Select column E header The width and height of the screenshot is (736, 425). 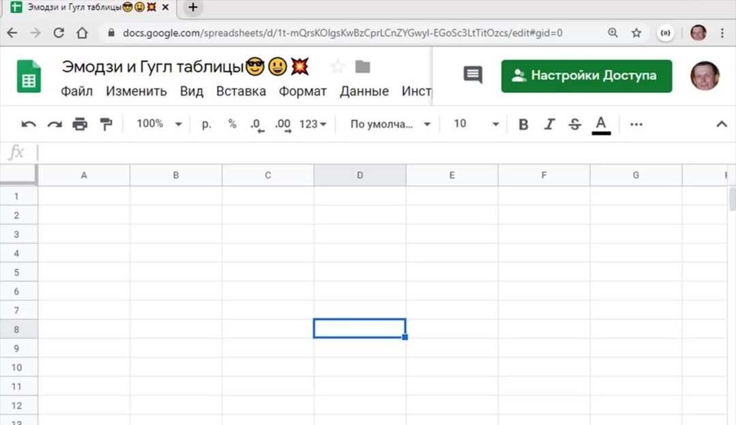452,175
